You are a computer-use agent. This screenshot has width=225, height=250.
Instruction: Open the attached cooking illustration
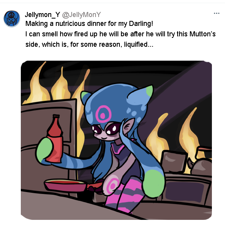[116, 140]
